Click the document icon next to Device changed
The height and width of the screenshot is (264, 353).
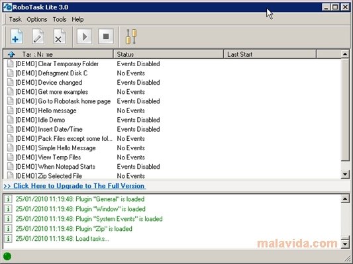[x=10, y=82]
